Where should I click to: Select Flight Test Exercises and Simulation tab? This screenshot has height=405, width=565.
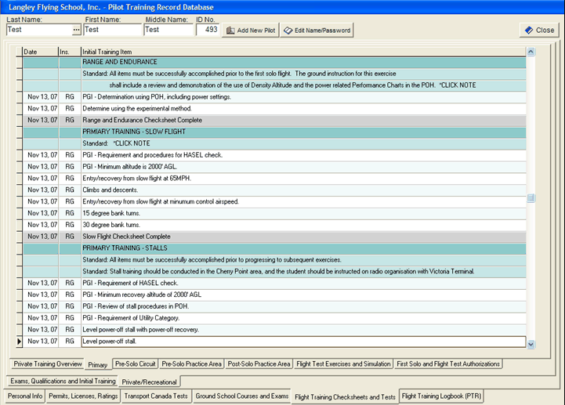(343, 364)
